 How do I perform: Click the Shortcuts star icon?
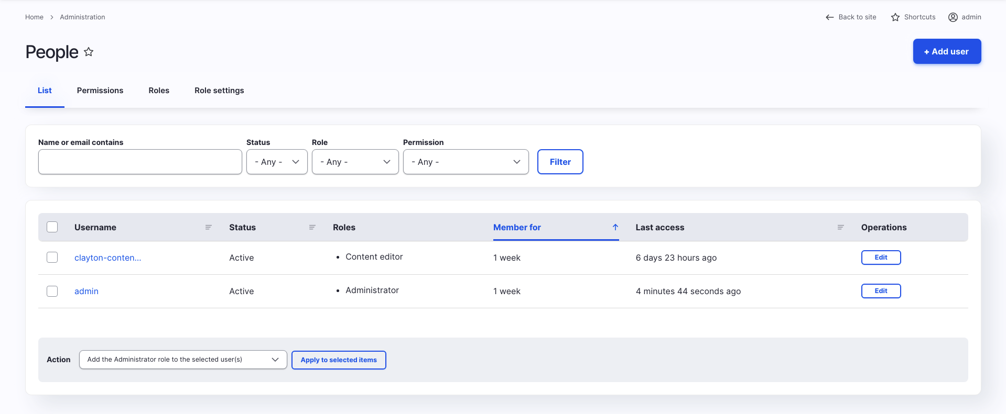click(895, 17)
